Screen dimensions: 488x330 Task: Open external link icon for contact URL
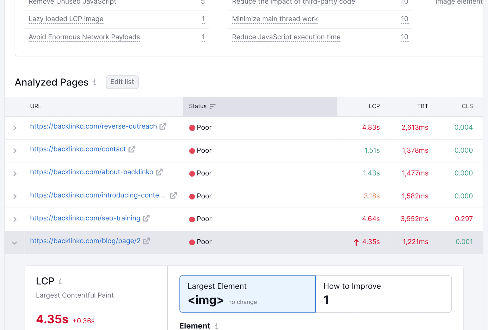[x=132, y=149]
